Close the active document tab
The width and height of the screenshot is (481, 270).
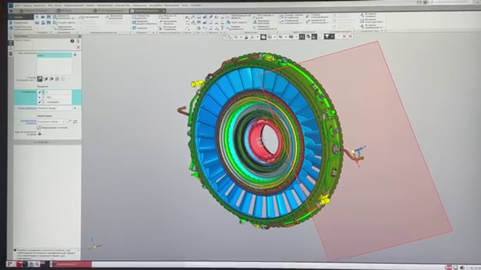(164, 10)
